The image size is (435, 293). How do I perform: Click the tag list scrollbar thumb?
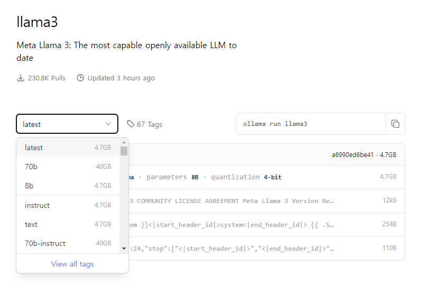[x=124, y=151]
